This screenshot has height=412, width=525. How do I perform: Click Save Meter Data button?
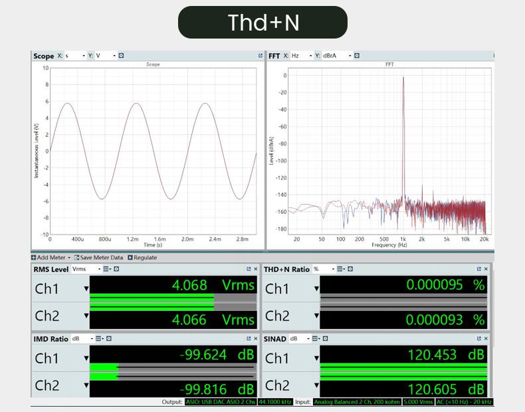pos(99,258)
